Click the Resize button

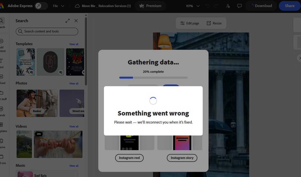click(x=214, y=23)
